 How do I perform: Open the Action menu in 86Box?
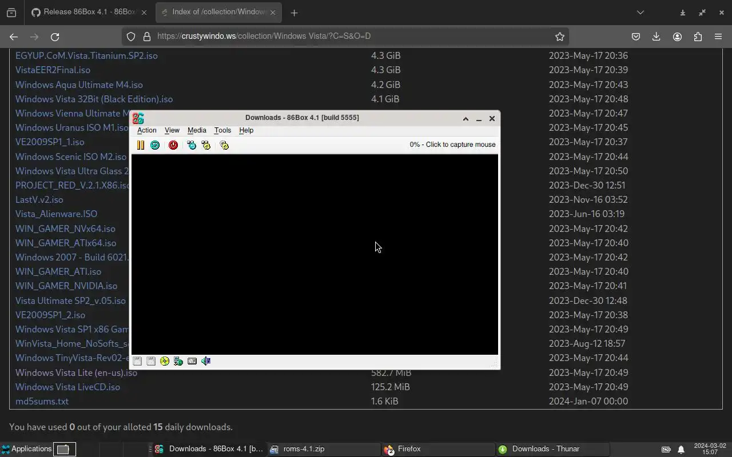click(146, 130)
